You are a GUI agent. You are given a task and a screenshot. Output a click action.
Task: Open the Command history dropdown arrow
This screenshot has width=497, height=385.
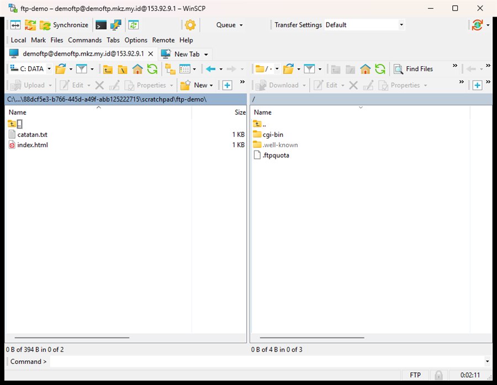pyautogui.click(x=487, y=361)
